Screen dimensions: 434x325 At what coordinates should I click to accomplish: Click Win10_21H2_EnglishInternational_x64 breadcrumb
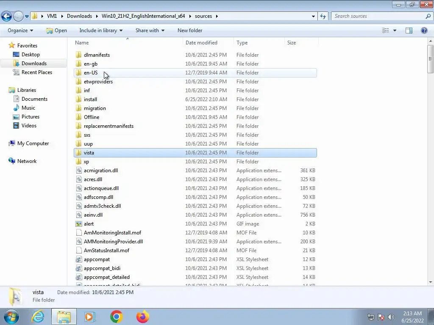(143, 16)
